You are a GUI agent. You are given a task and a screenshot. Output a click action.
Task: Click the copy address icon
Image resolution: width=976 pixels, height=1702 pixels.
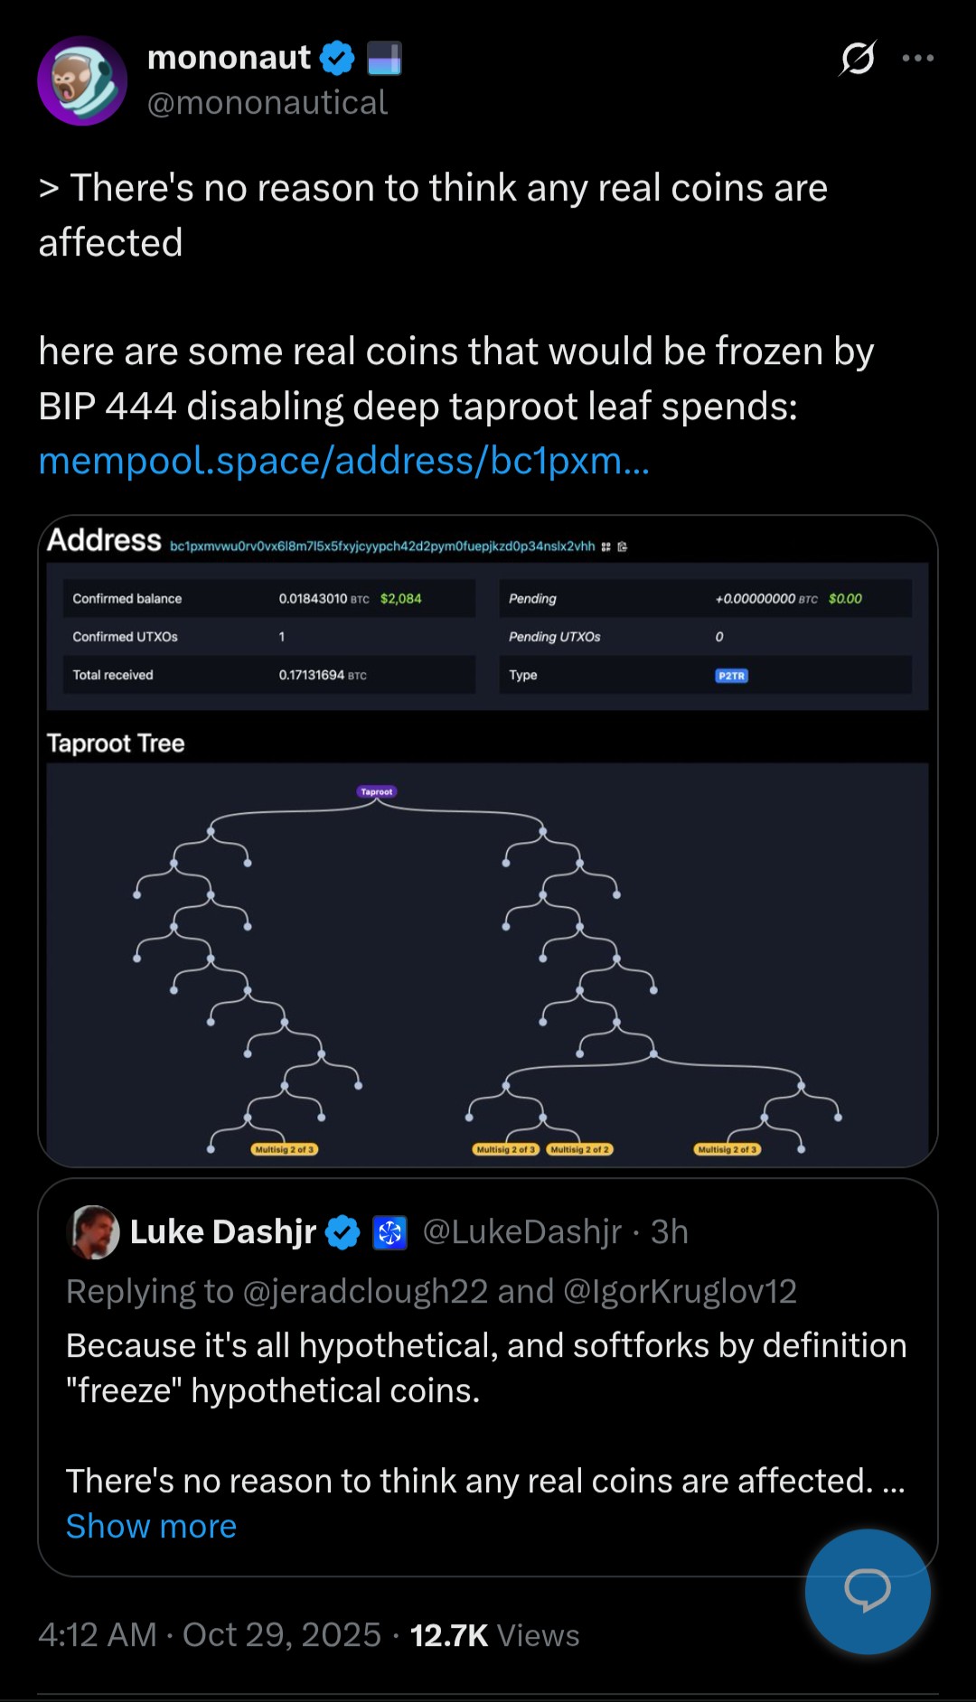pyautogui.click(x=622, y=547)
